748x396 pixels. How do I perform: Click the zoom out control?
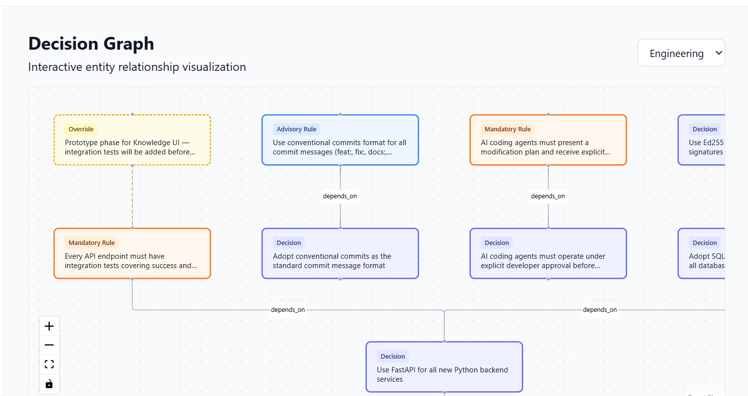tap(49, 345)
